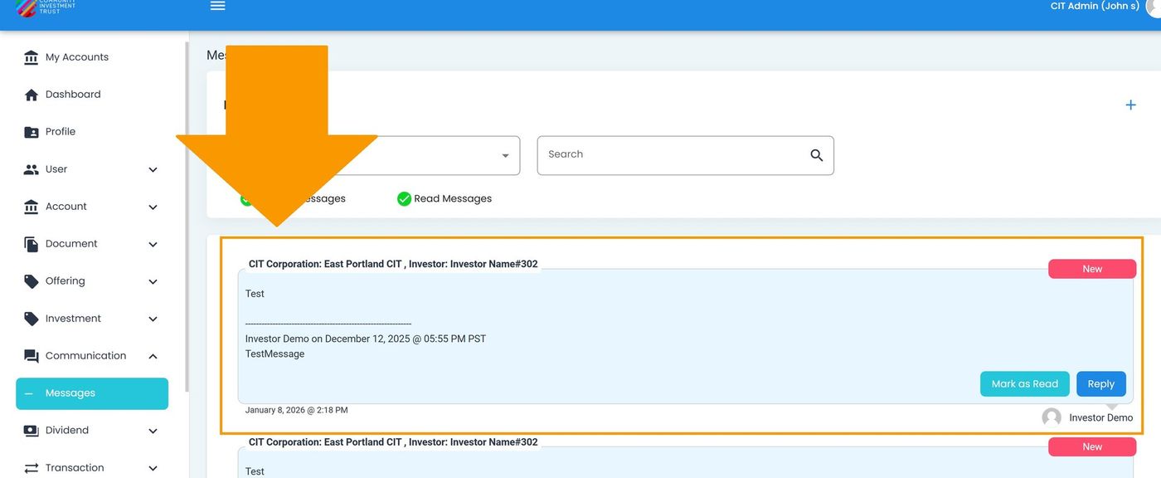This screenshot has width=1161, height=478.
Task: Click the search magnifier icon
Action: [816, 155]
